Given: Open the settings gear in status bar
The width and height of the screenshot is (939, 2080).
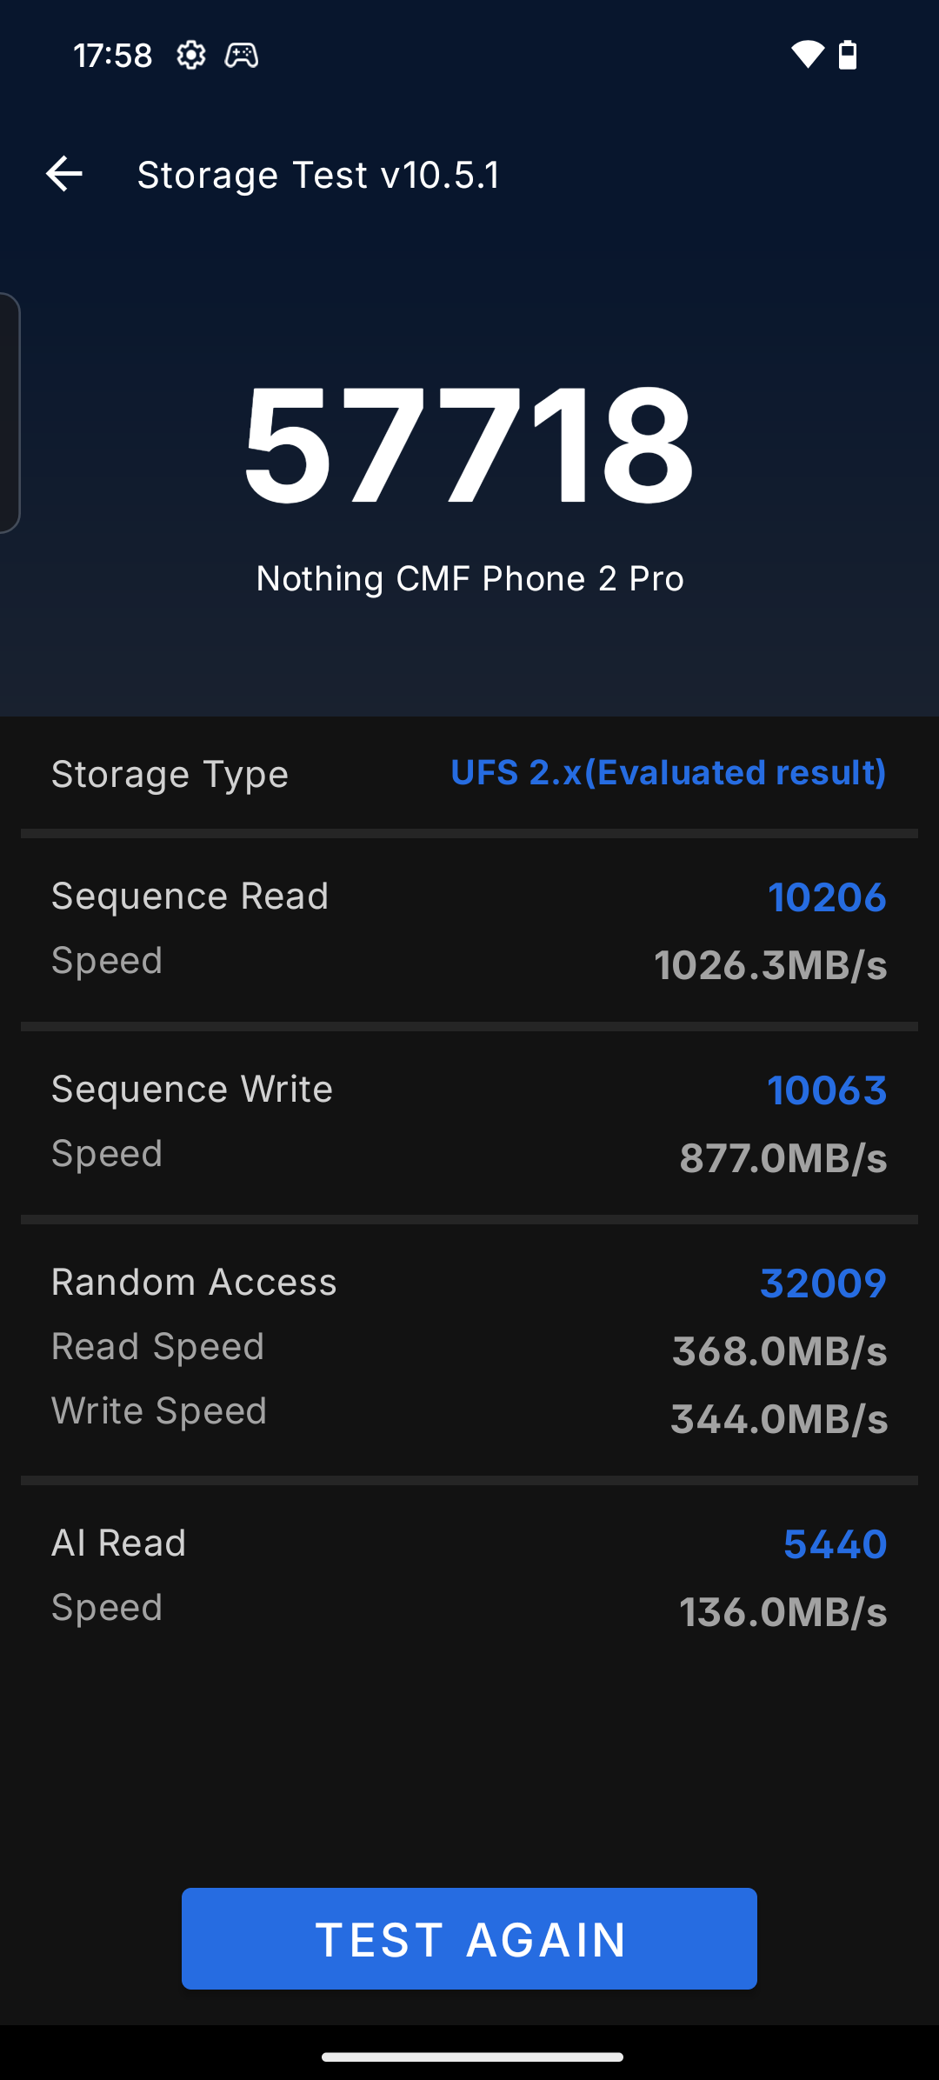Looking at the screenshot, I should (191, 55).
